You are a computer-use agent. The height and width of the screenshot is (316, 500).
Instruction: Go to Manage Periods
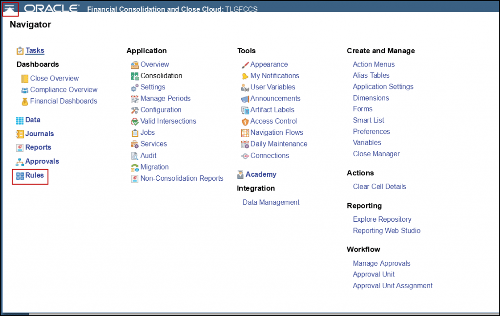coord(166,99)
